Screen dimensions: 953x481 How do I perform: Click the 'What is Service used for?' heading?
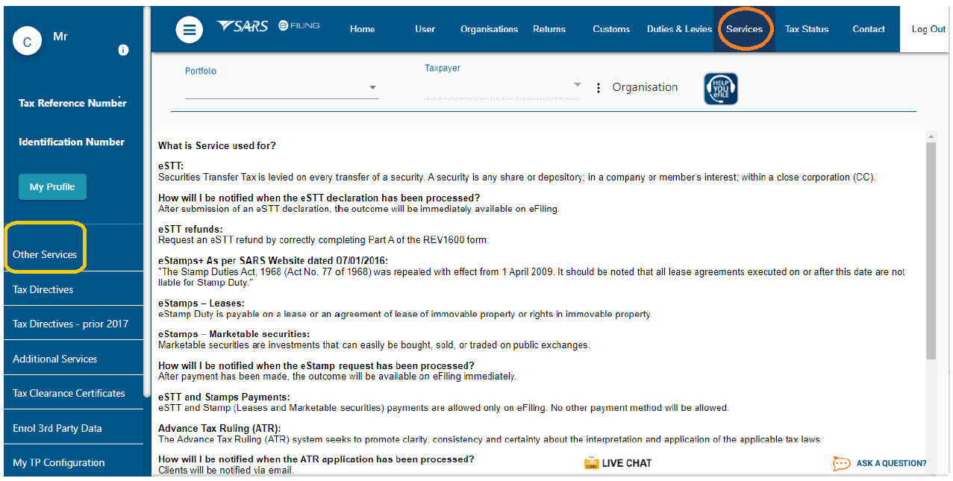pos(217,145)
